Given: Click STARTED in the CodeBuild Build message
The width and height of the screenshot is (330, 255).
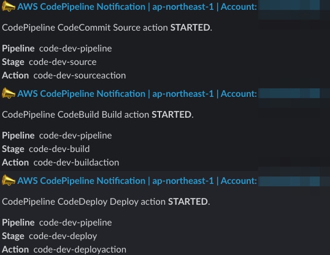Looking at the screenshot, I should pyautogui.click(x=172, y=115).
